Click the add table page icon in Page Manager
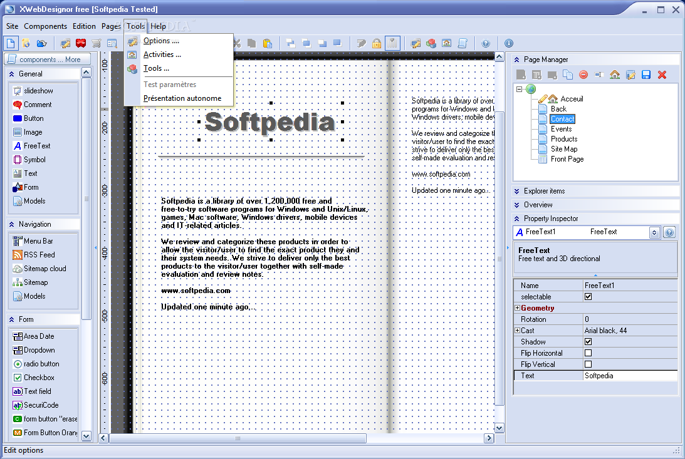Viewport: 685px width, 459px height. 536,75
